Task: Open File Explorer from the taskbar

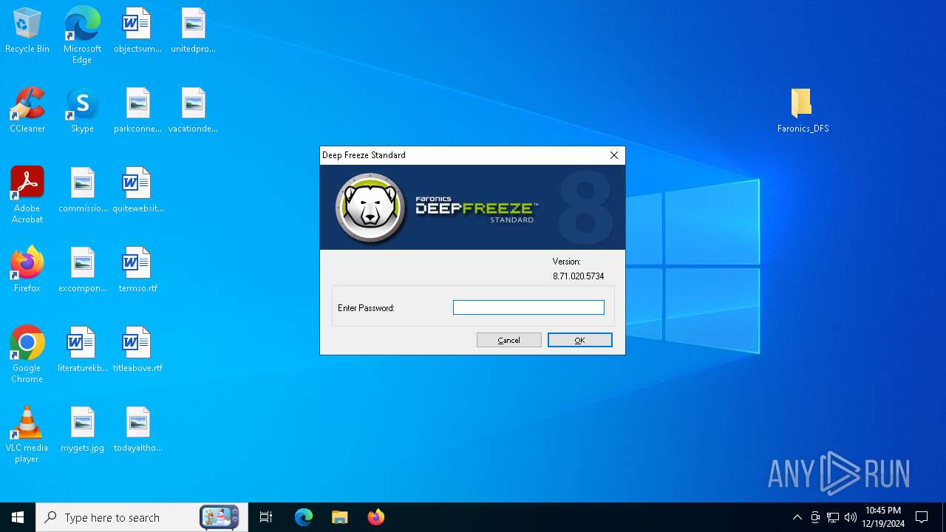Action: pyautogui.click(x=339, y=517)
